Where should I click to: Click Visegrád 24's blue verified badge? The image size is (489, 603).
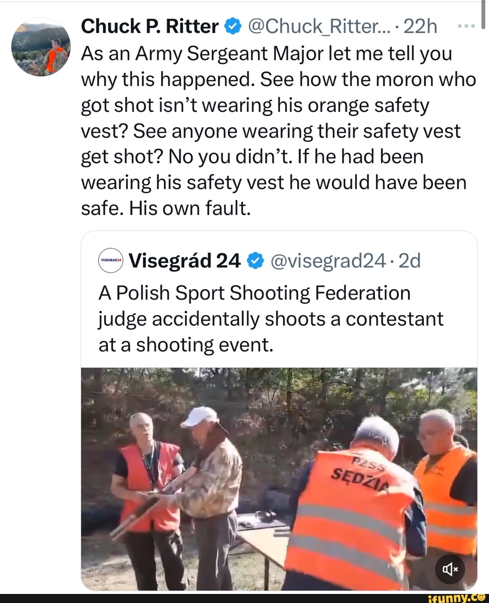[x=255, y=261]
